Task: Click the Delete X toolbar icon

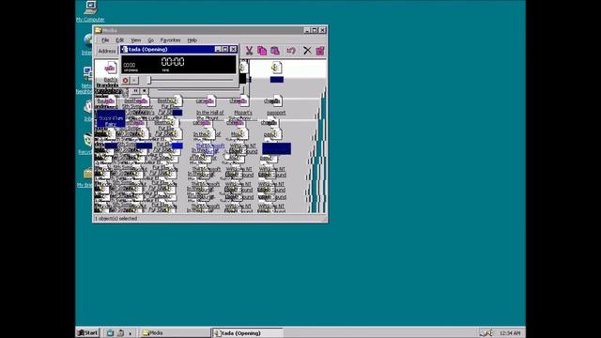Action: 307,51
